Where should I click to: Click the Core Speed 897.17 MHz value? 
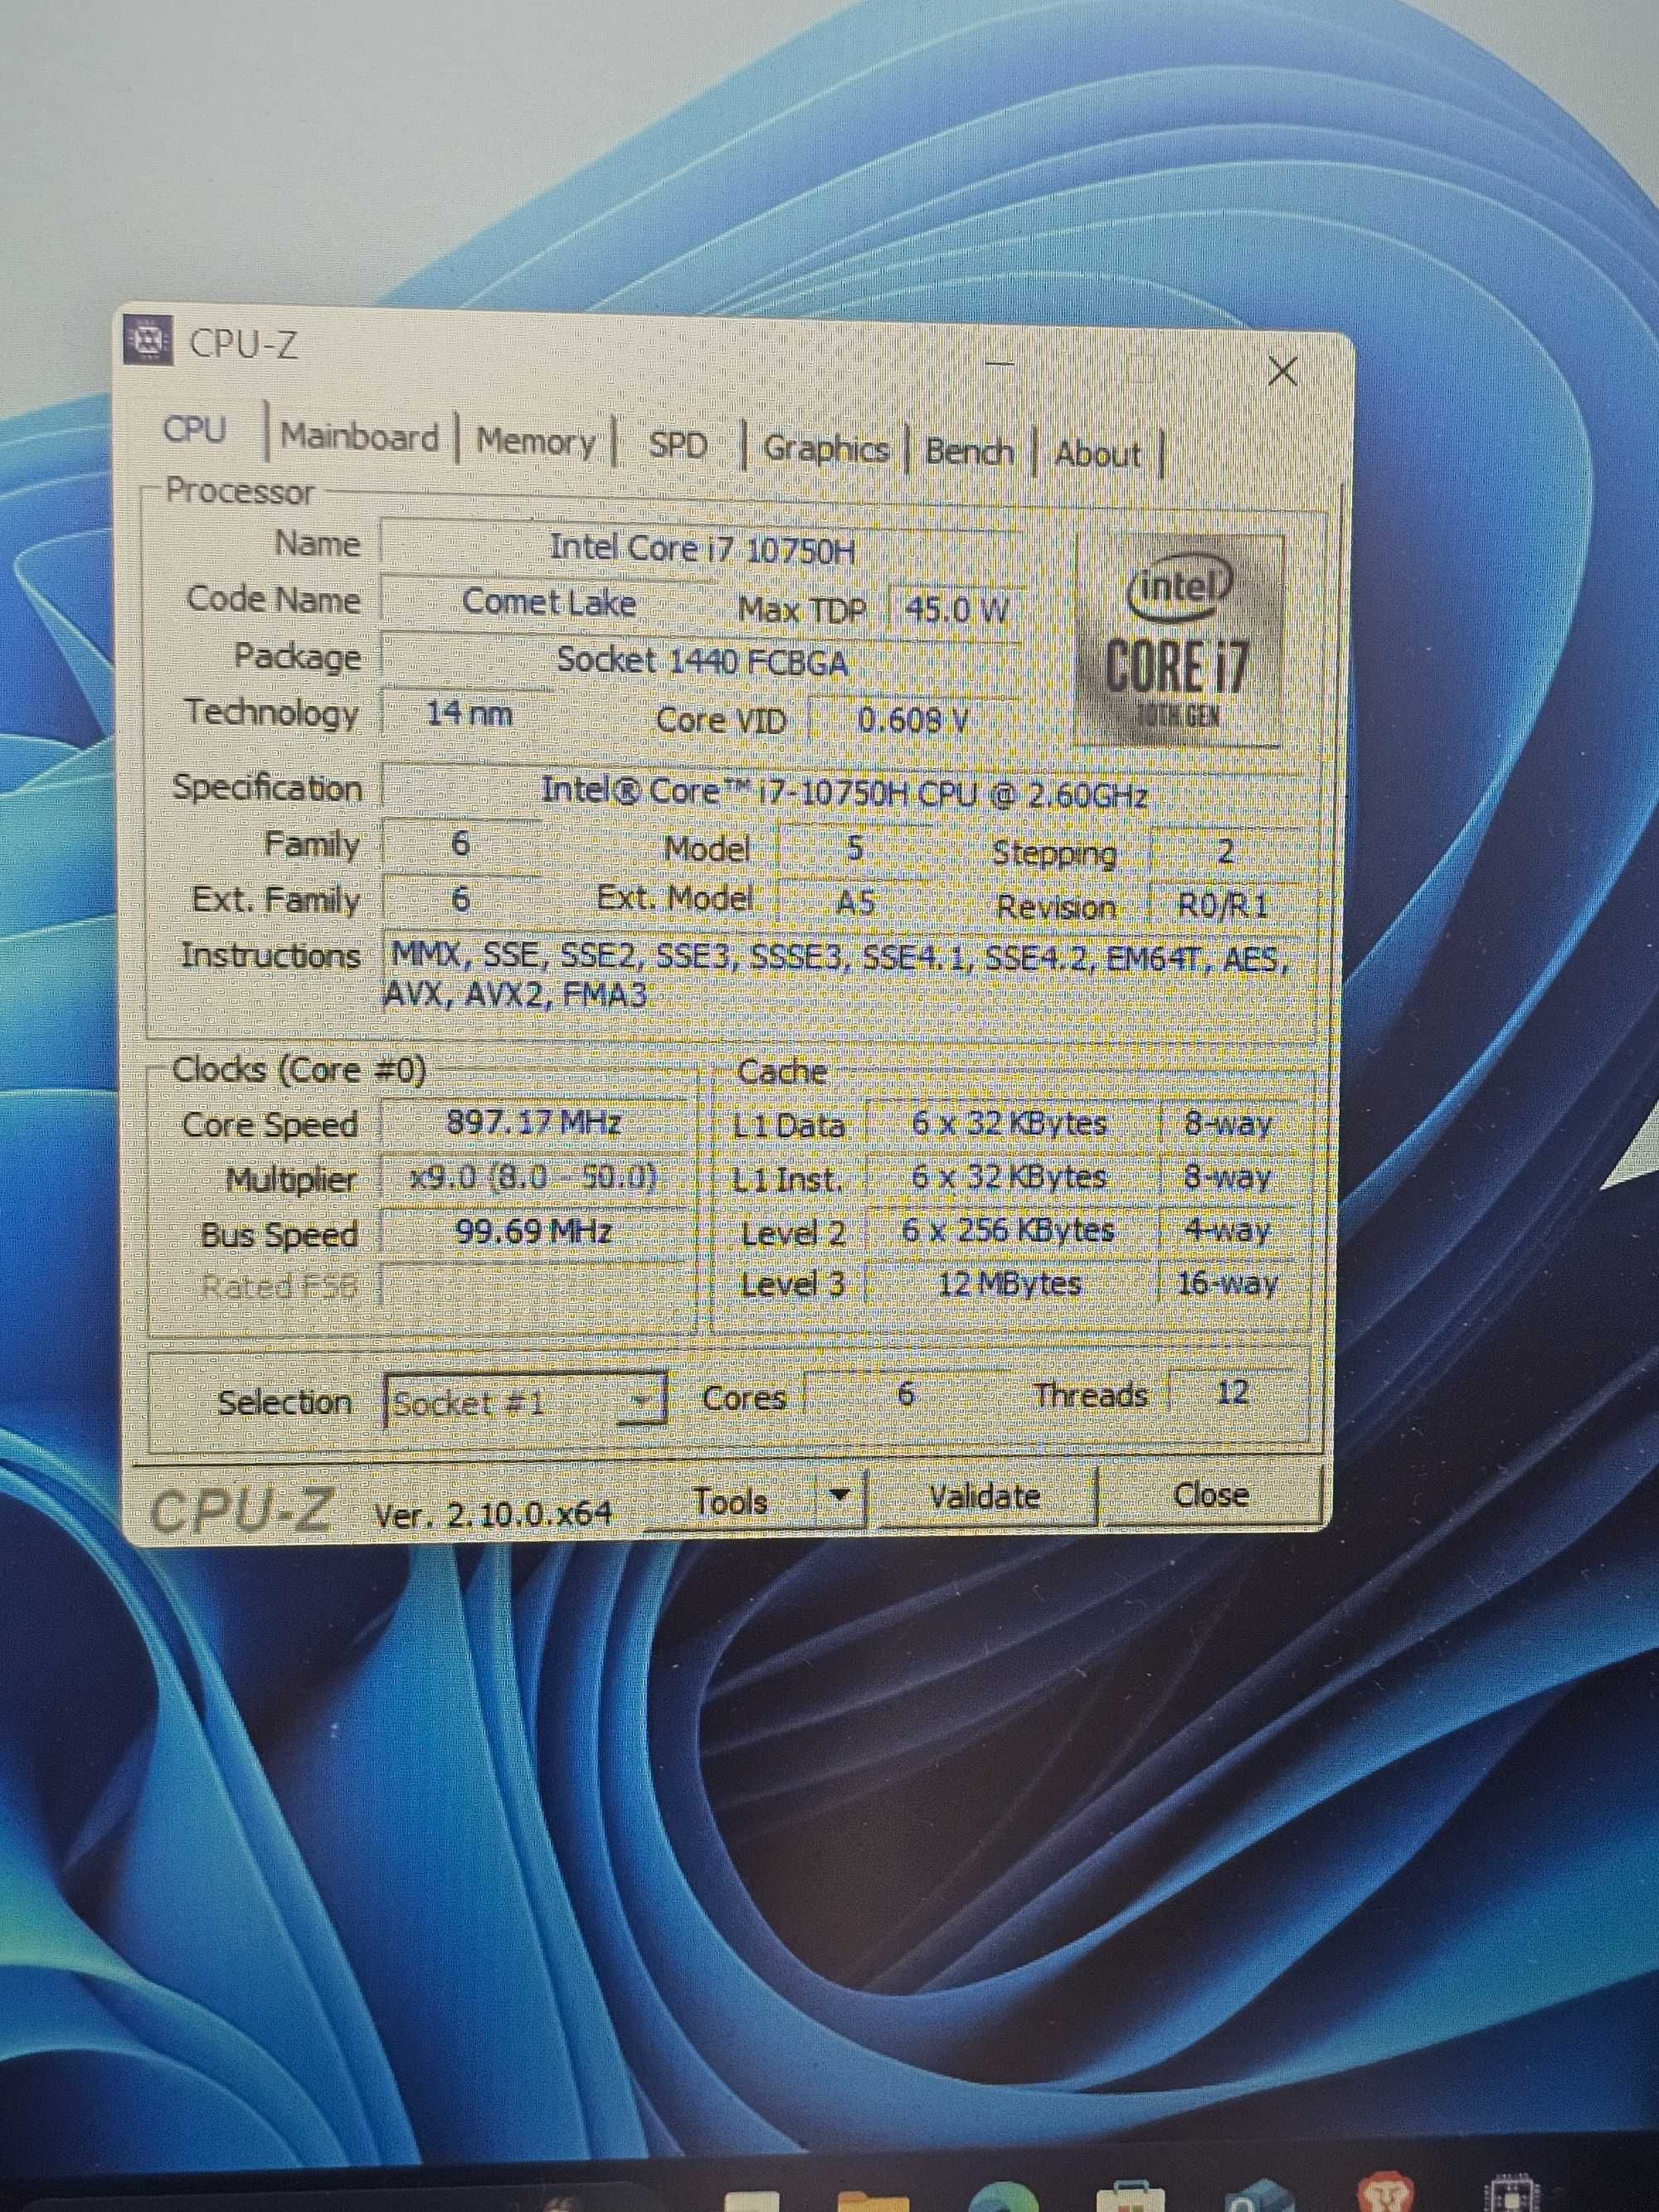pos(534,1123)
